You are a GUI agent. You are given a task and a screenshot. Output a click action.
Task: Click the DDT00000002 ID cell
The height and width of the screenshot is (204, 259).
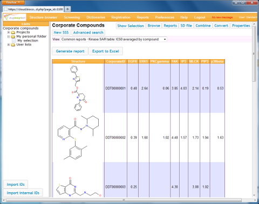[115, 138]
